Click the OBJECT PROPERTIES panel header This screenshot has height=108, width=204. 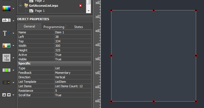coord(54,19)
